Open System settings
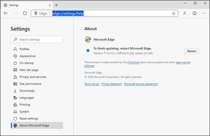This screenshot has height=136, width=210. click(37, 112)
